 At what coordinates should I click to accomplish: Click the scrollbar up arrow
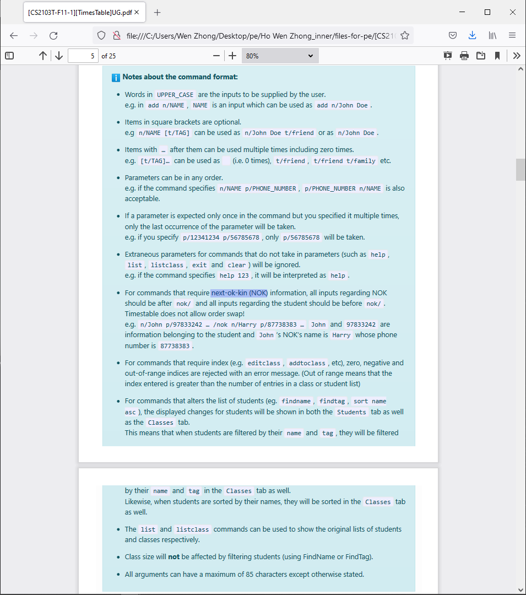(x=520, y=69)
